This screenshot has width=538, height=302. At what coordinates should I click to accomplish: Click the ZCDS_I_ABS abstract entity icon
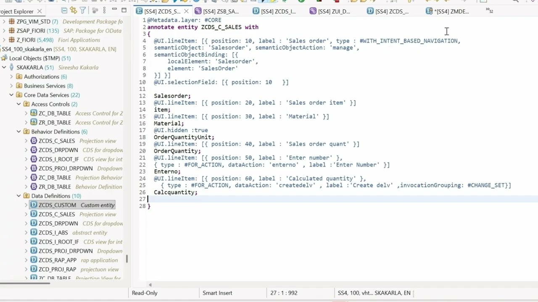click(34, 233)
